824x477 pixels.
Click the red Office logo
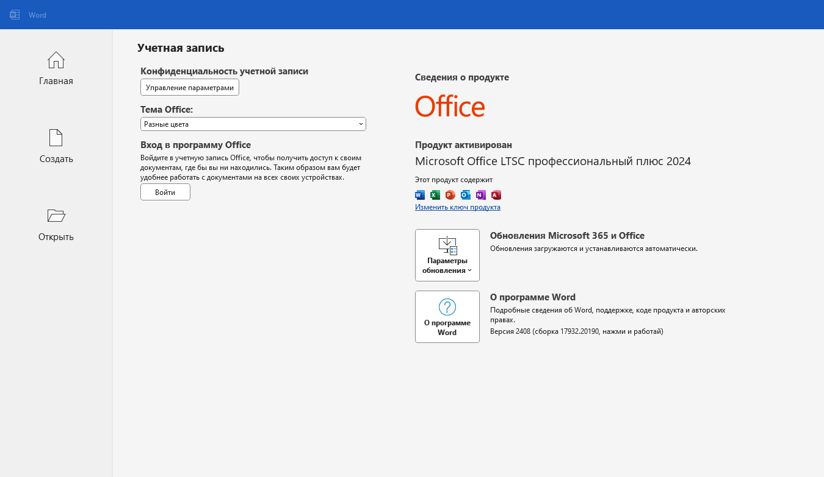coord(450,107)
